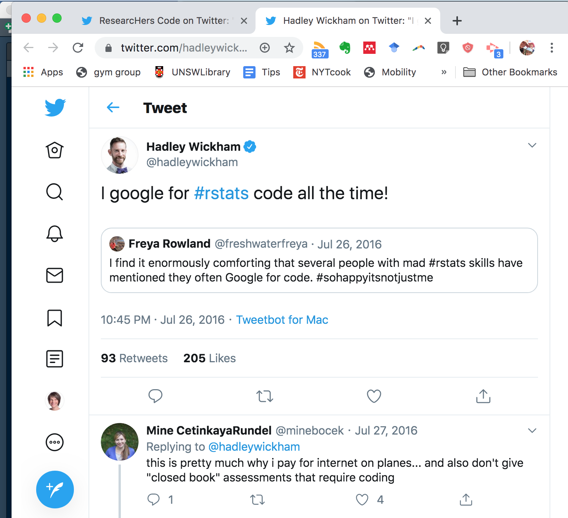Click the #rstats hashtag link
The width and height of the screenshot is (568, 518).
tap(221, 193)
